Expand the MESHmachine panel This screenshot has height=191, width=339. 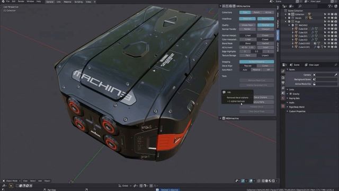click(220, 118)
